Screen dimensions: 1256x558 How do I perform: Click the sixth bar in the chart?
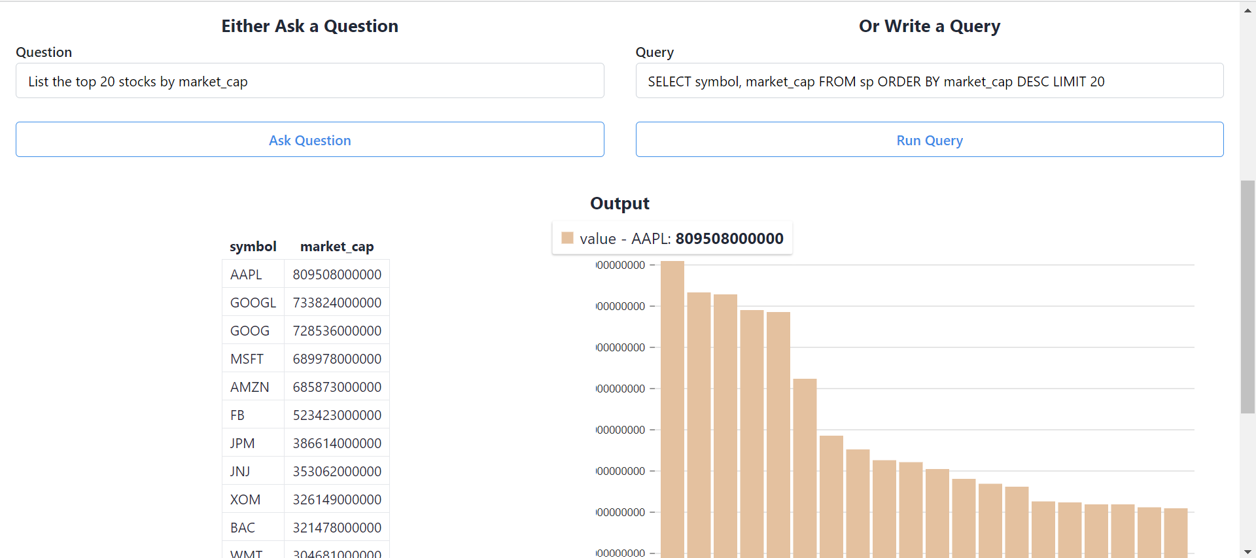[x=805, y=468]
